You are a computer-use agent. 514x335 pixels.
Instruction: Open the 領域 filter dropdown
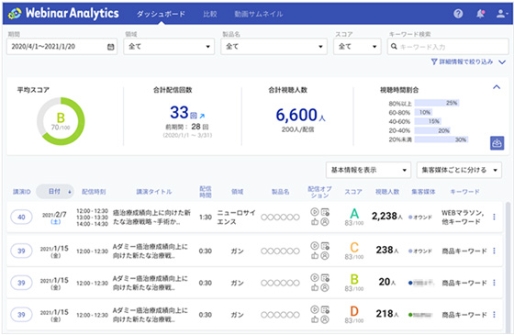pyautogui.click(x=169, y=47)
